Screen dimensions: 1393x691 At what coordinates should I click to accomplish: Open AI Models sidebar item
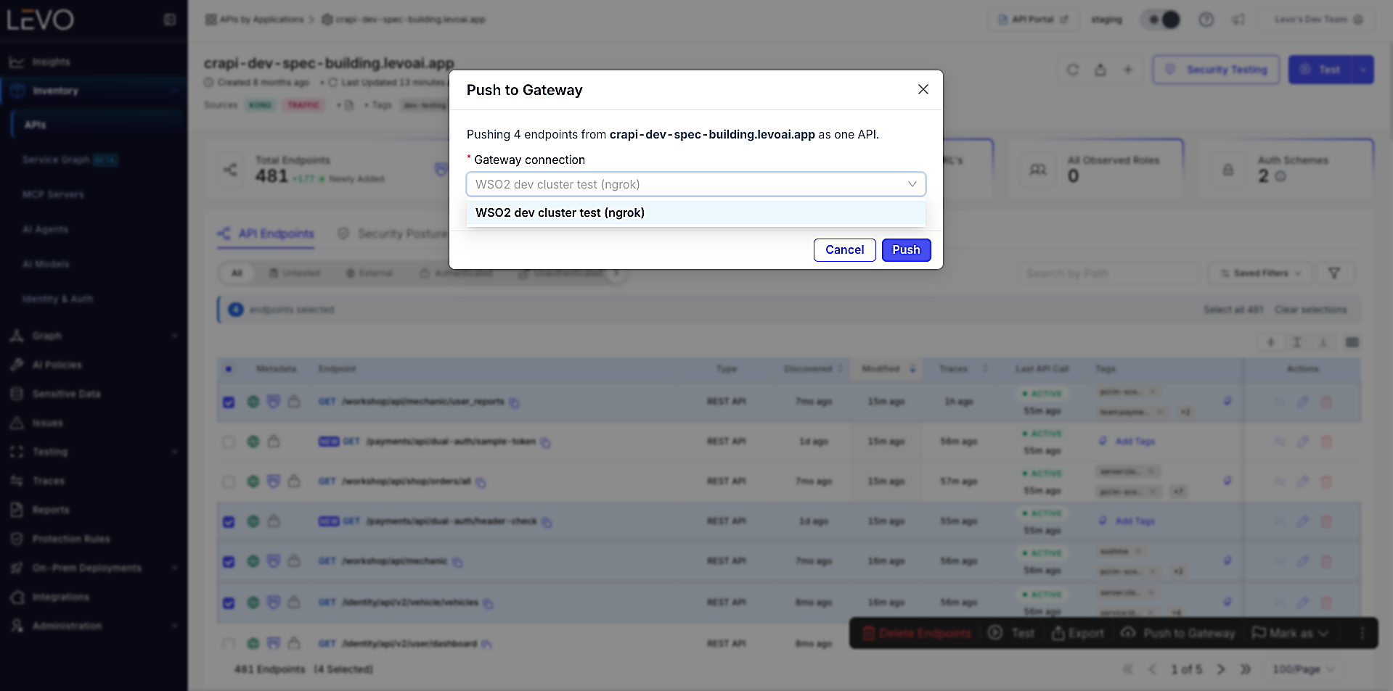pyautogui.click(x=46, y=264)
